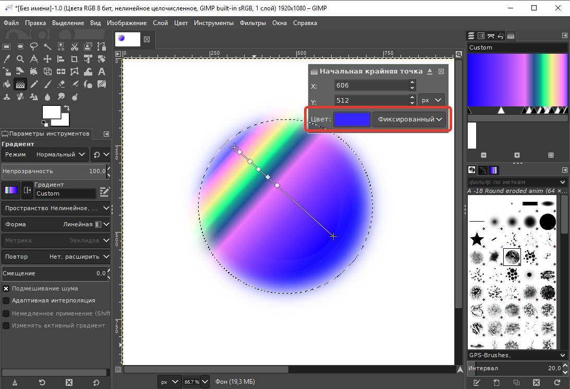Viewport: 570px width, 389px height.
Task: Select the Bucket Fill tool
Action: [x=7, y=84]
